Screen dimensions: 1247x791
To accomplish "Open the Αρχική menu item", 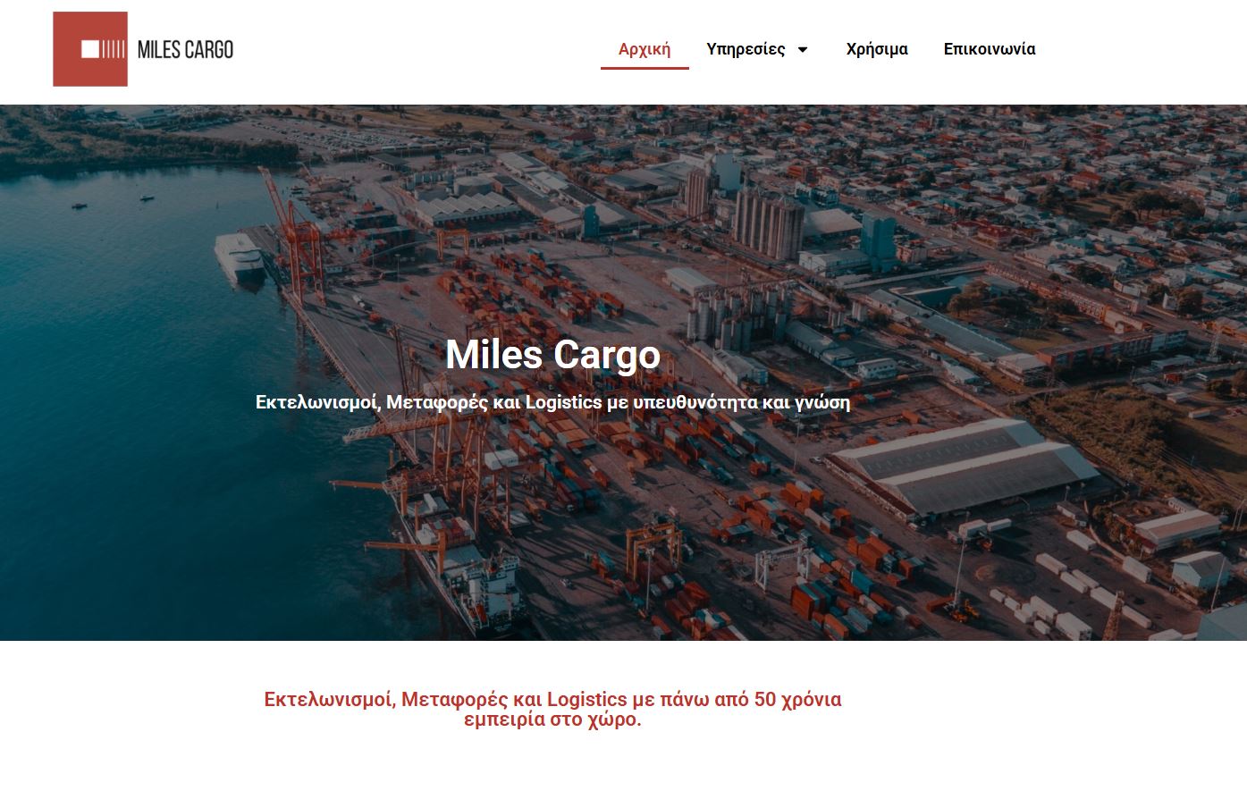I will tap(644, 49).
